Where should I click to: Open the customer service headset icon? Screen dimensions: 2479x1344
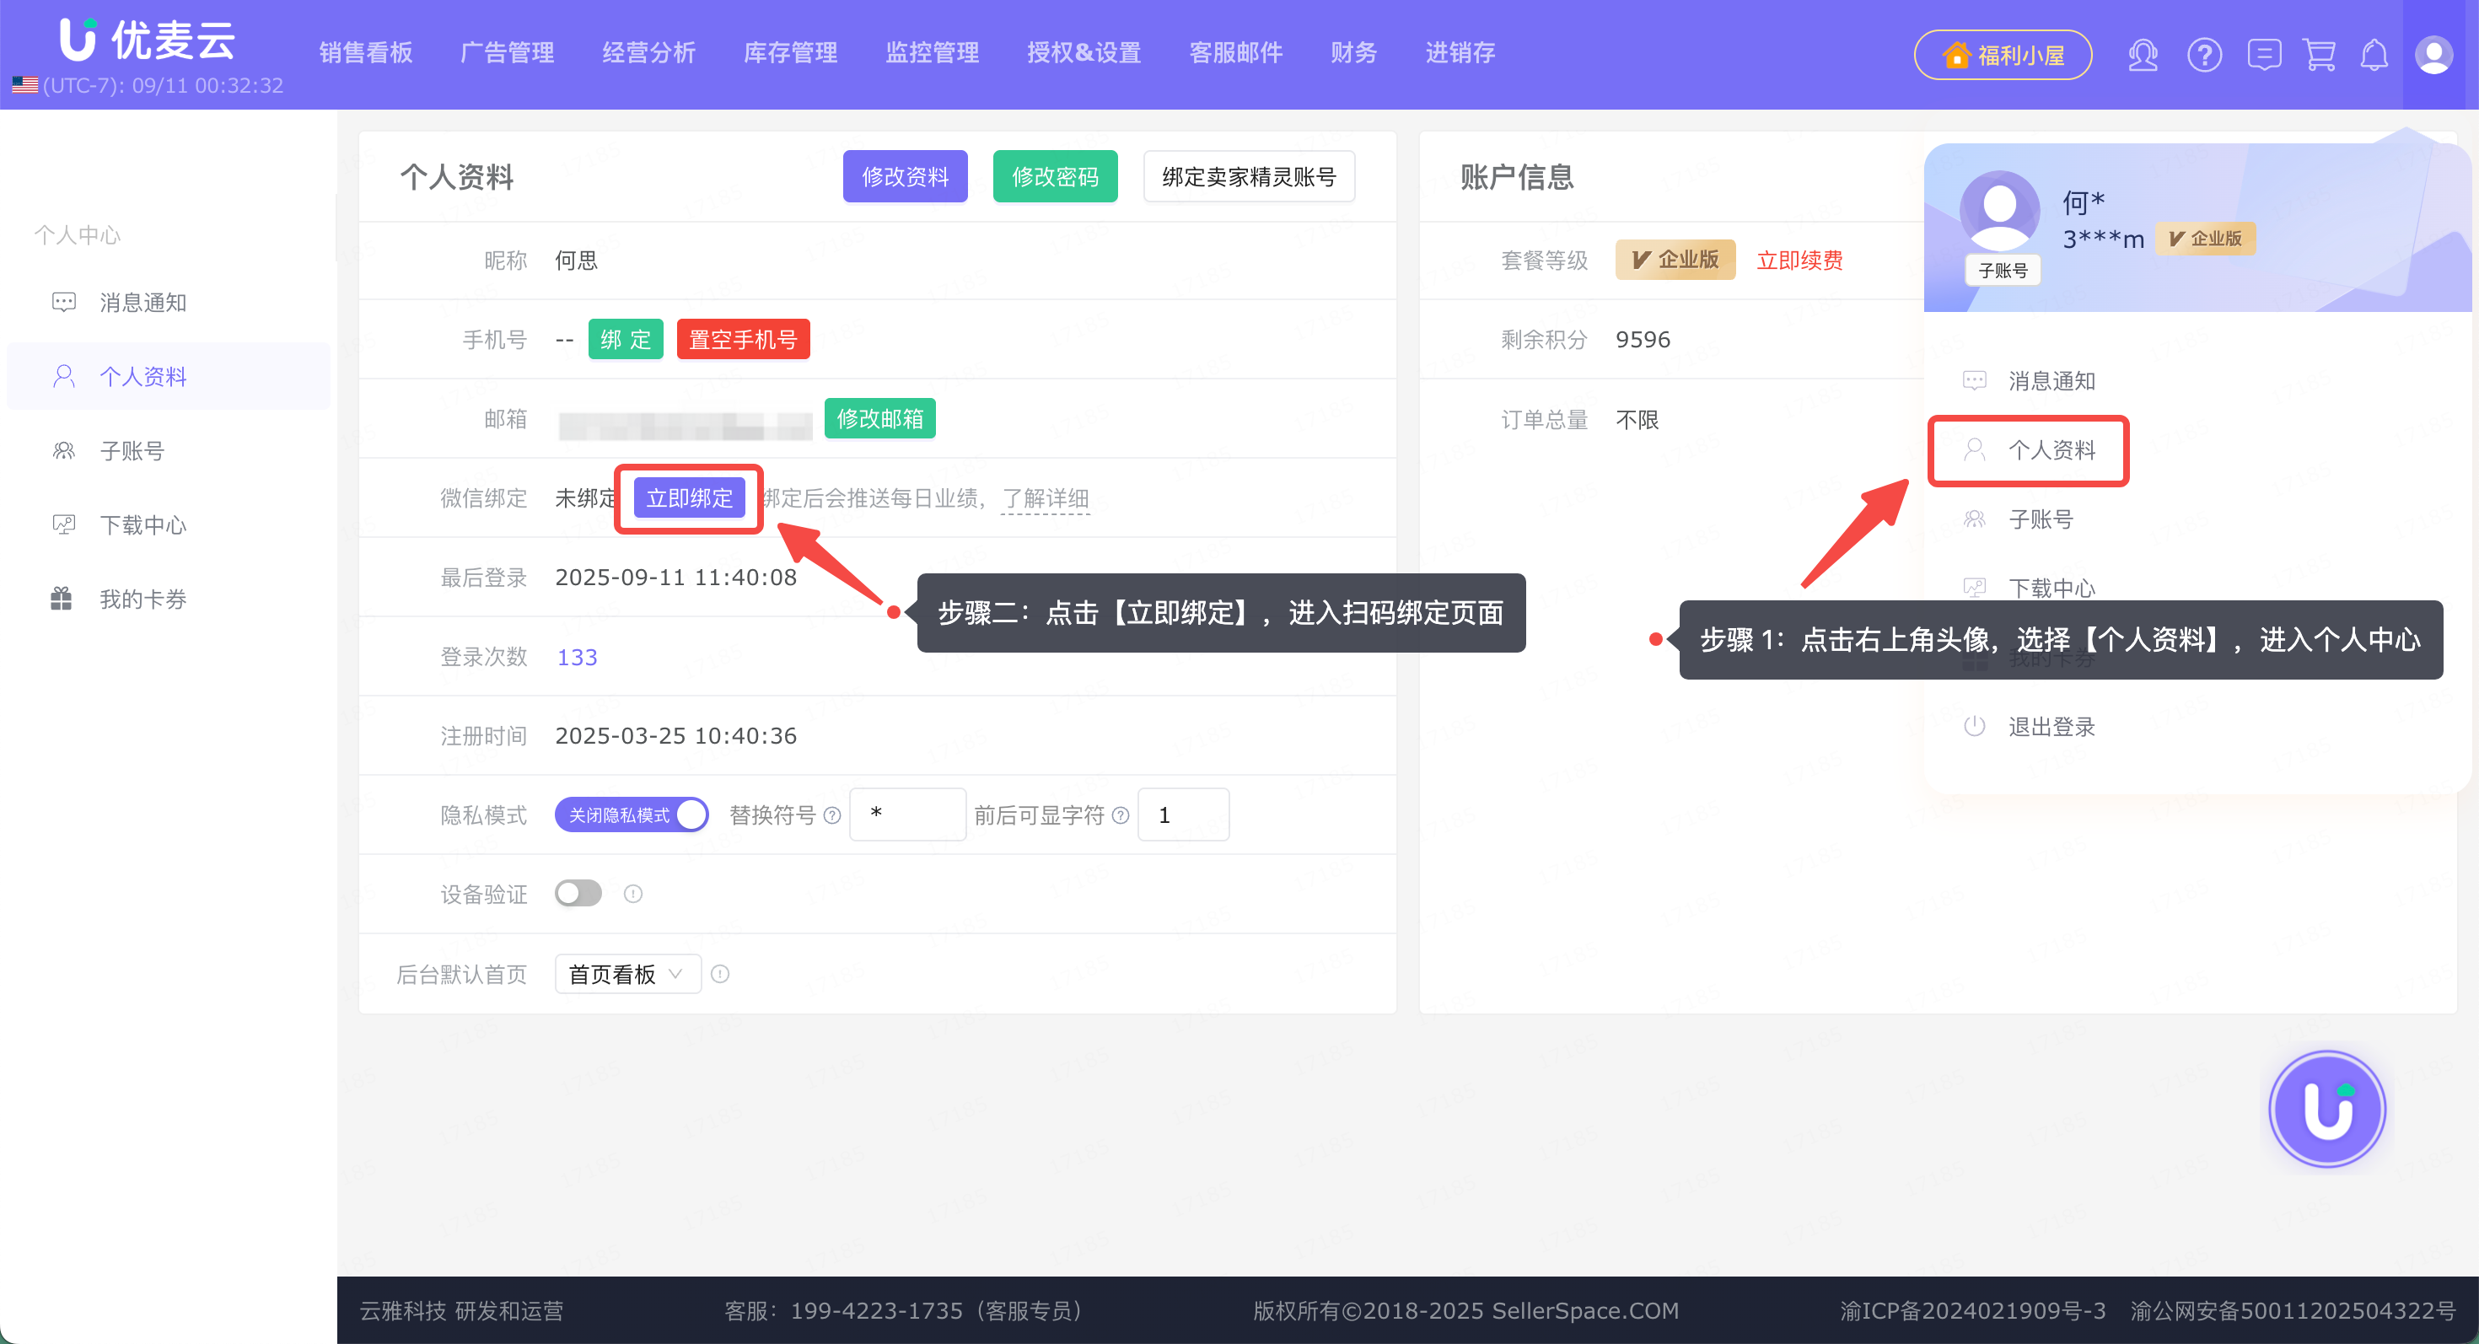tap(2143, 55)
